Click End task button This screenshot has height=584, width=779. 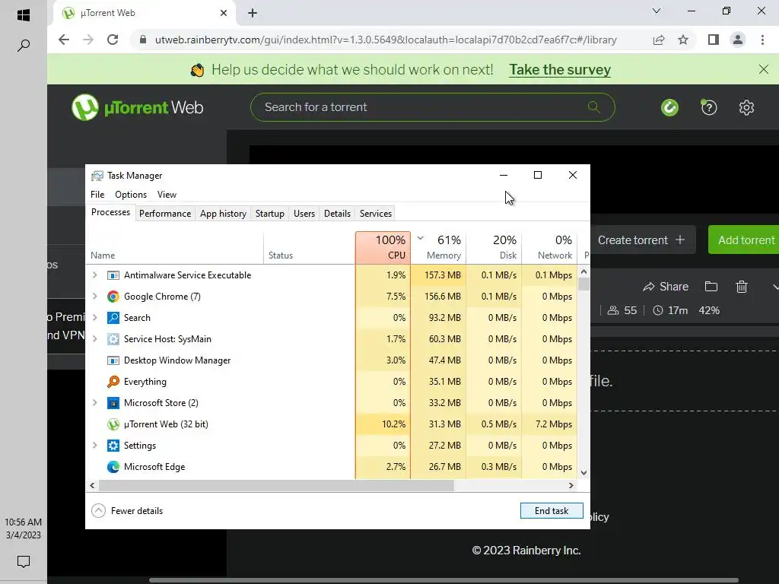coord(552,510)
